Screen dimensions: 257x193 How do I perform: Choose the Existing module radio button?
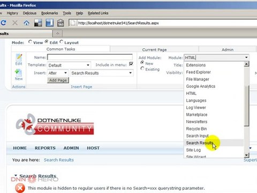point(142,69)
